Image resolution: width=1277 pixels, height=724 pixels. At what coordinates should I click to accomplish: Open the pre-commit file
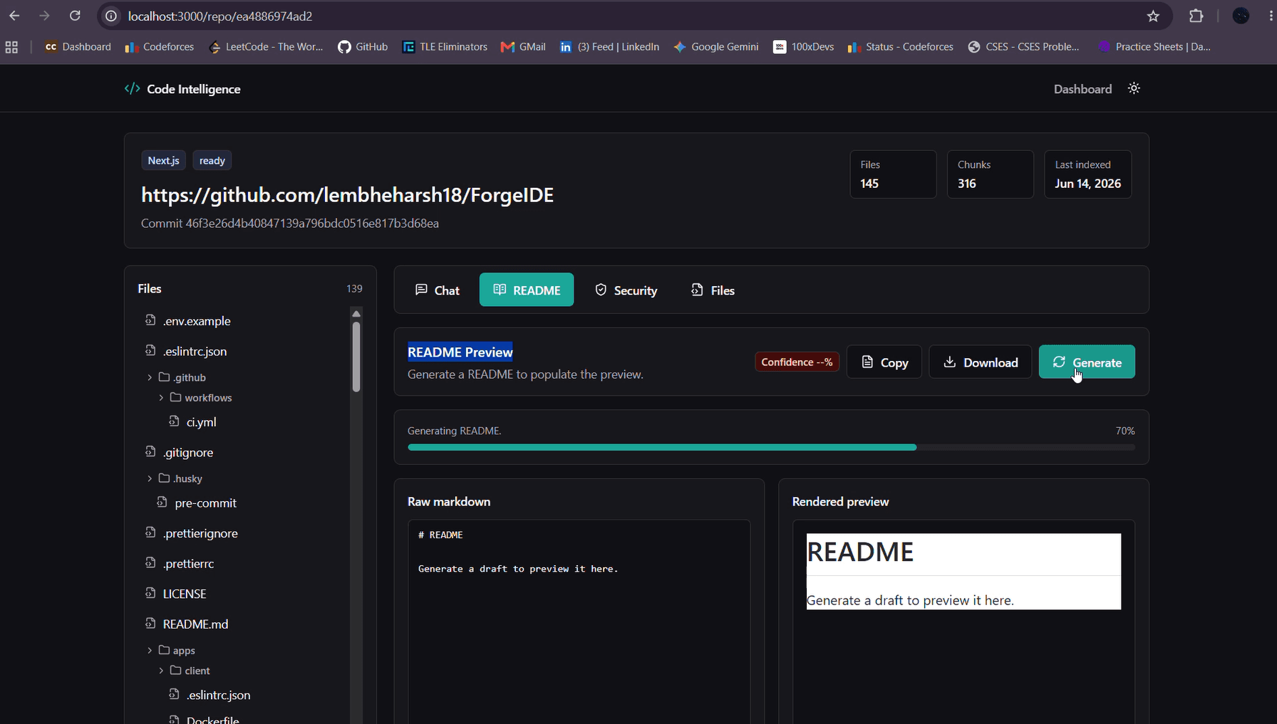[197, 503]
